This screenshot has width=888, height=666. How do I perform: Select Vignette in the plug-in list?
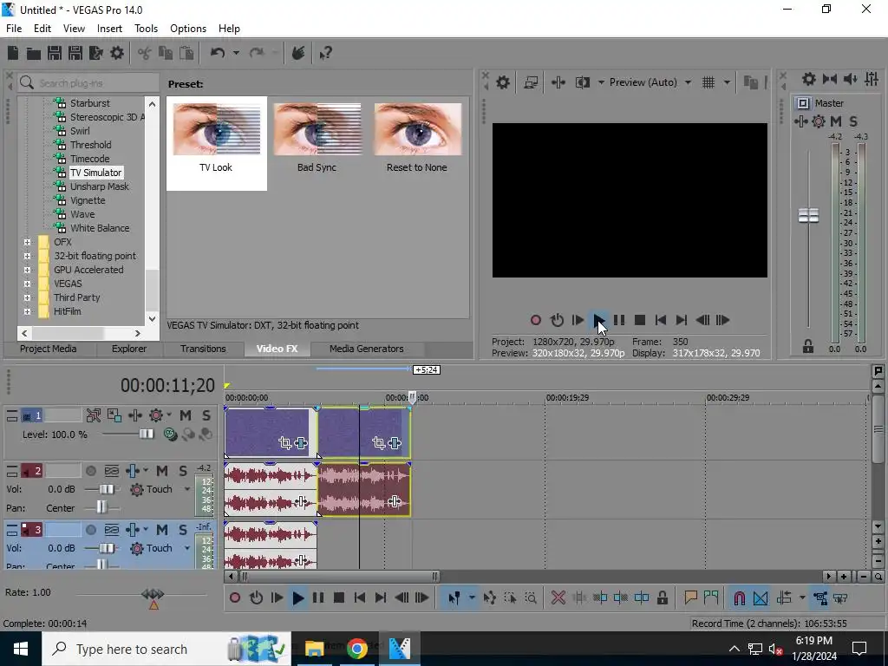tap(88, 200)
